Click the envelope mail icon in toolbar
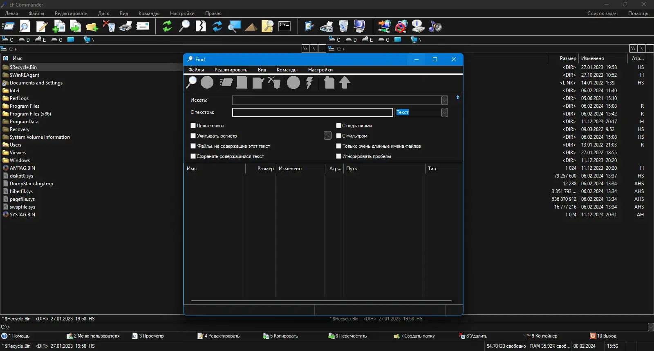Screen dimensions: 654x351 click(143, 27)
